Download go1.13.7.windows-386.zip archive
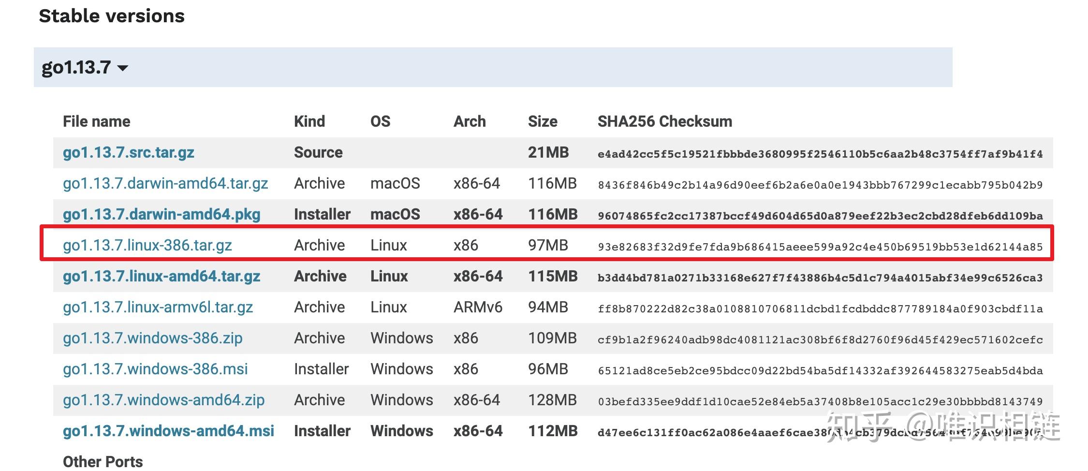The height and width of the screenshot is (471, 1088). (153, 339)
